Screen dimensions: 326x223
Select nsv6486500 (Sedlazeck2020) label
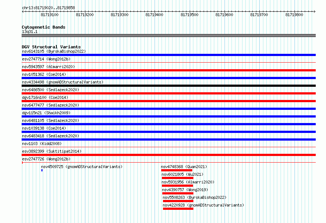coord(51,90)
